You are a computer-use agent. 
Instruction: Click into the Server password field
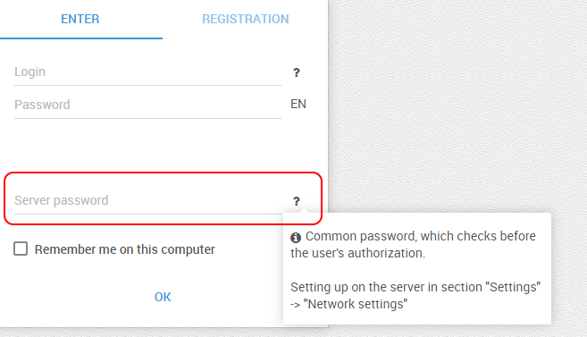(148, 201)
